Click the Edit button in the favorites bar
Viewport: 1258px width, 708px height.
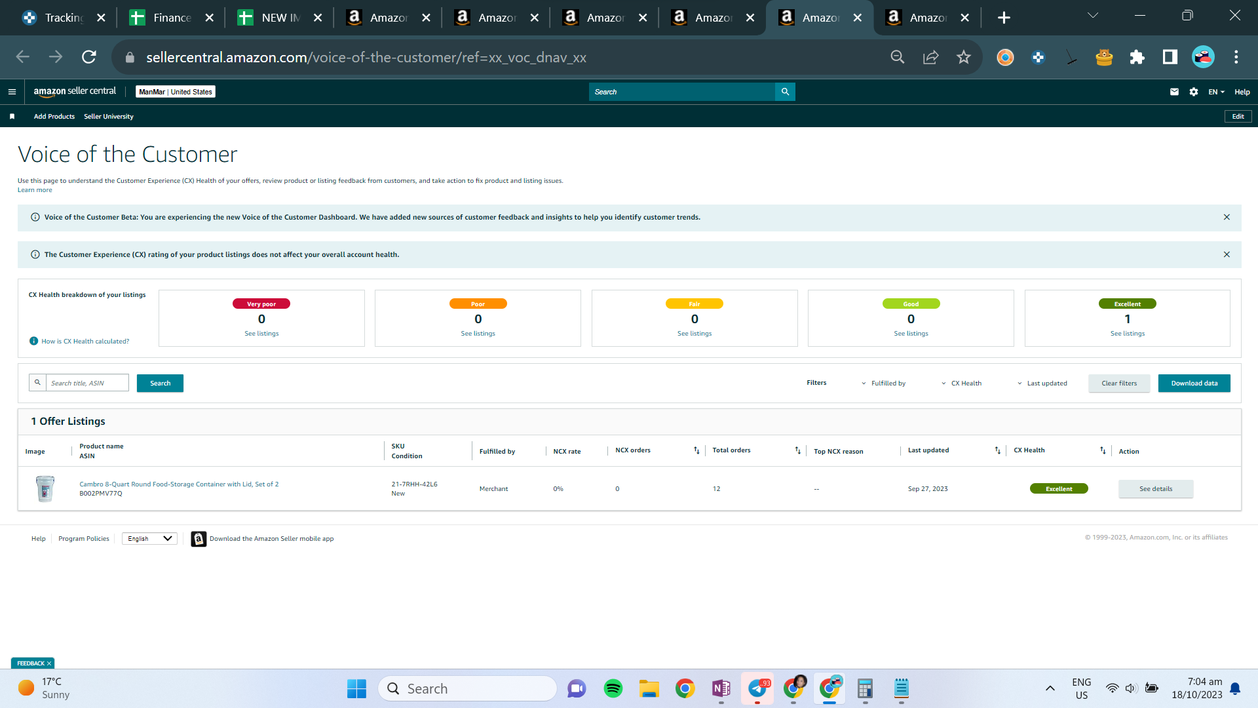pos(1238,117)
